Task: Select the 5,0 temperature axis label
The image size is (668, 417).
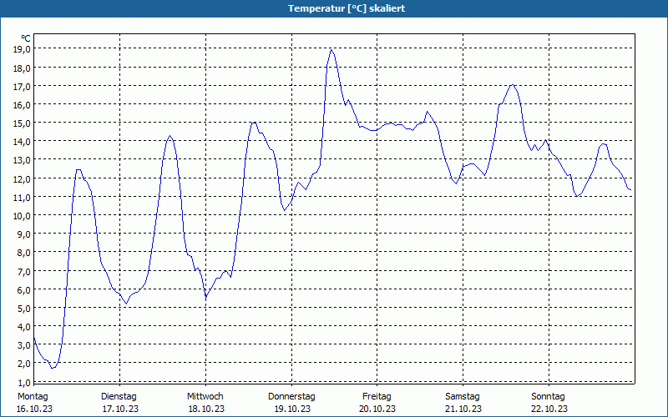Action: [22, 308]
